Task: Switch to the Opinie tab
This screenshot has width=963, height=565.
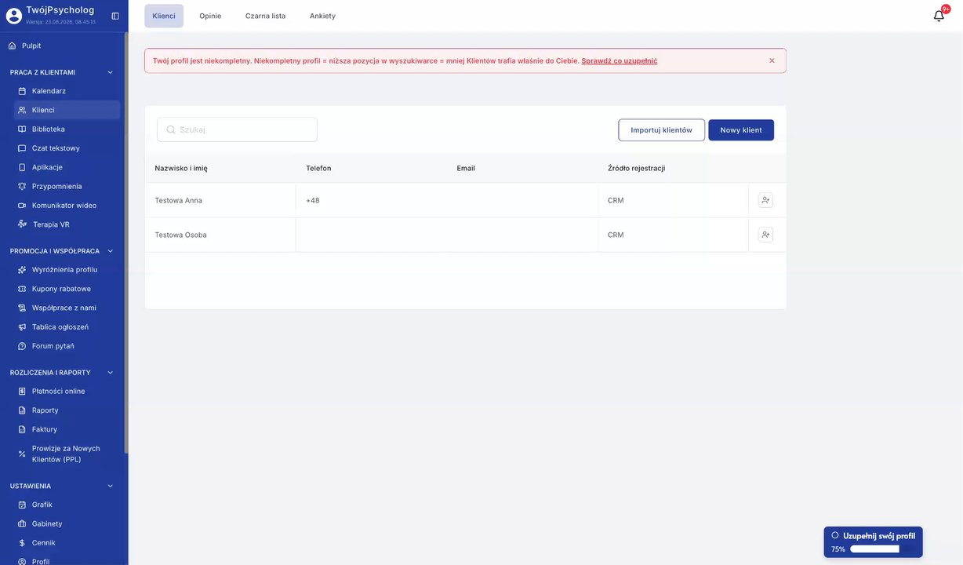Action: [x=210, y=16]
